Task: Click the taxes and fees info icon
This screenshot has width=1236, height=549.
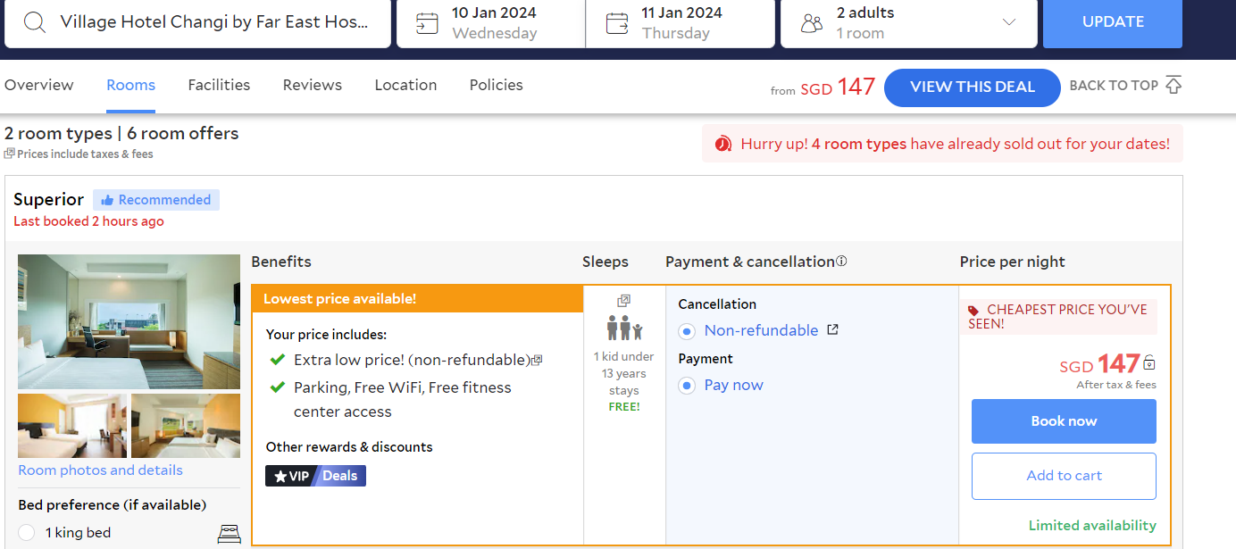Action: (9, 154)
